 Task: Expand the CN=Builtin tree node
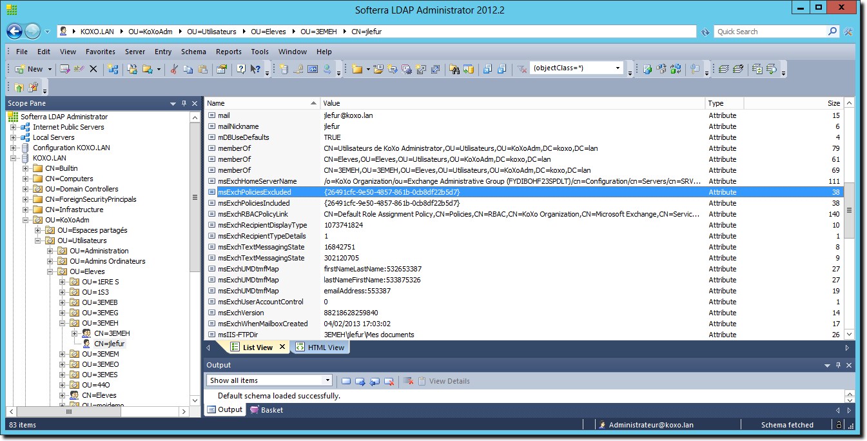[x=26, y=168]
